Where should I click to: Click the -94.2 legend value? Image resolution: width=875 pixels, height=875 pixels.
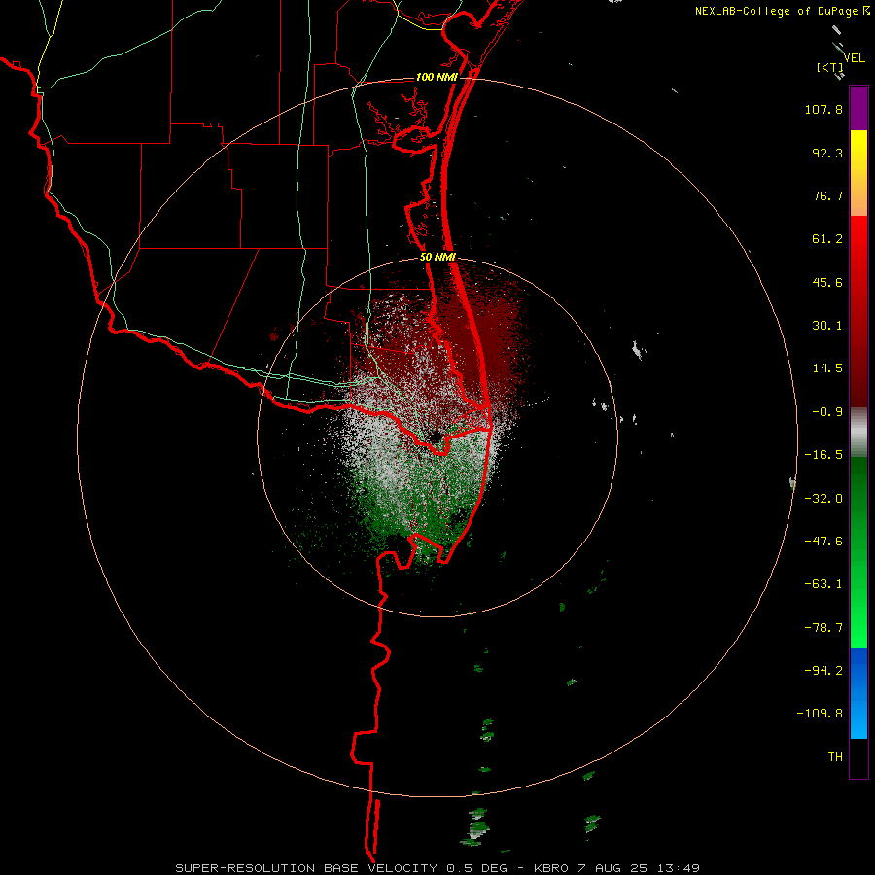point(823,670)
